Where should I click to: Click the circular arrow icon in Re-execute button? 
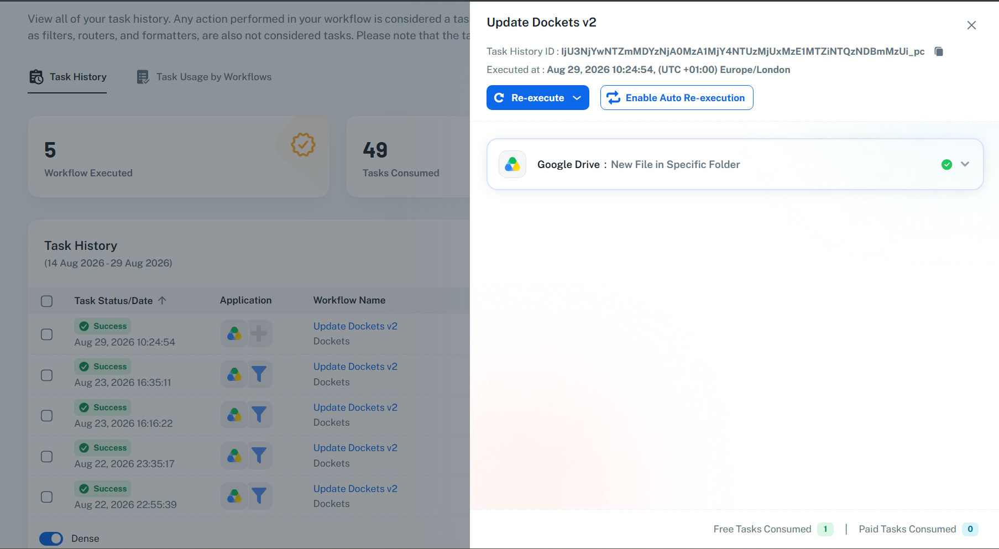499,98
